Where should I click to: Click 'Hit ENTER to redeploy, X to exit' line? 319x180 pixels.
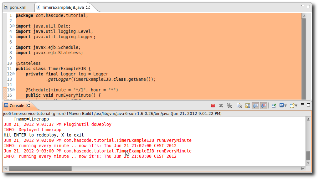click(x=44, y=135)
